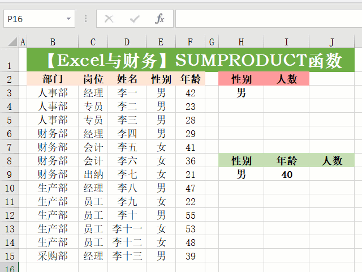Screen dimensions: 362x272
Task: Click the SUMPRODUCT函数 title banner cell
Action: 191,60
